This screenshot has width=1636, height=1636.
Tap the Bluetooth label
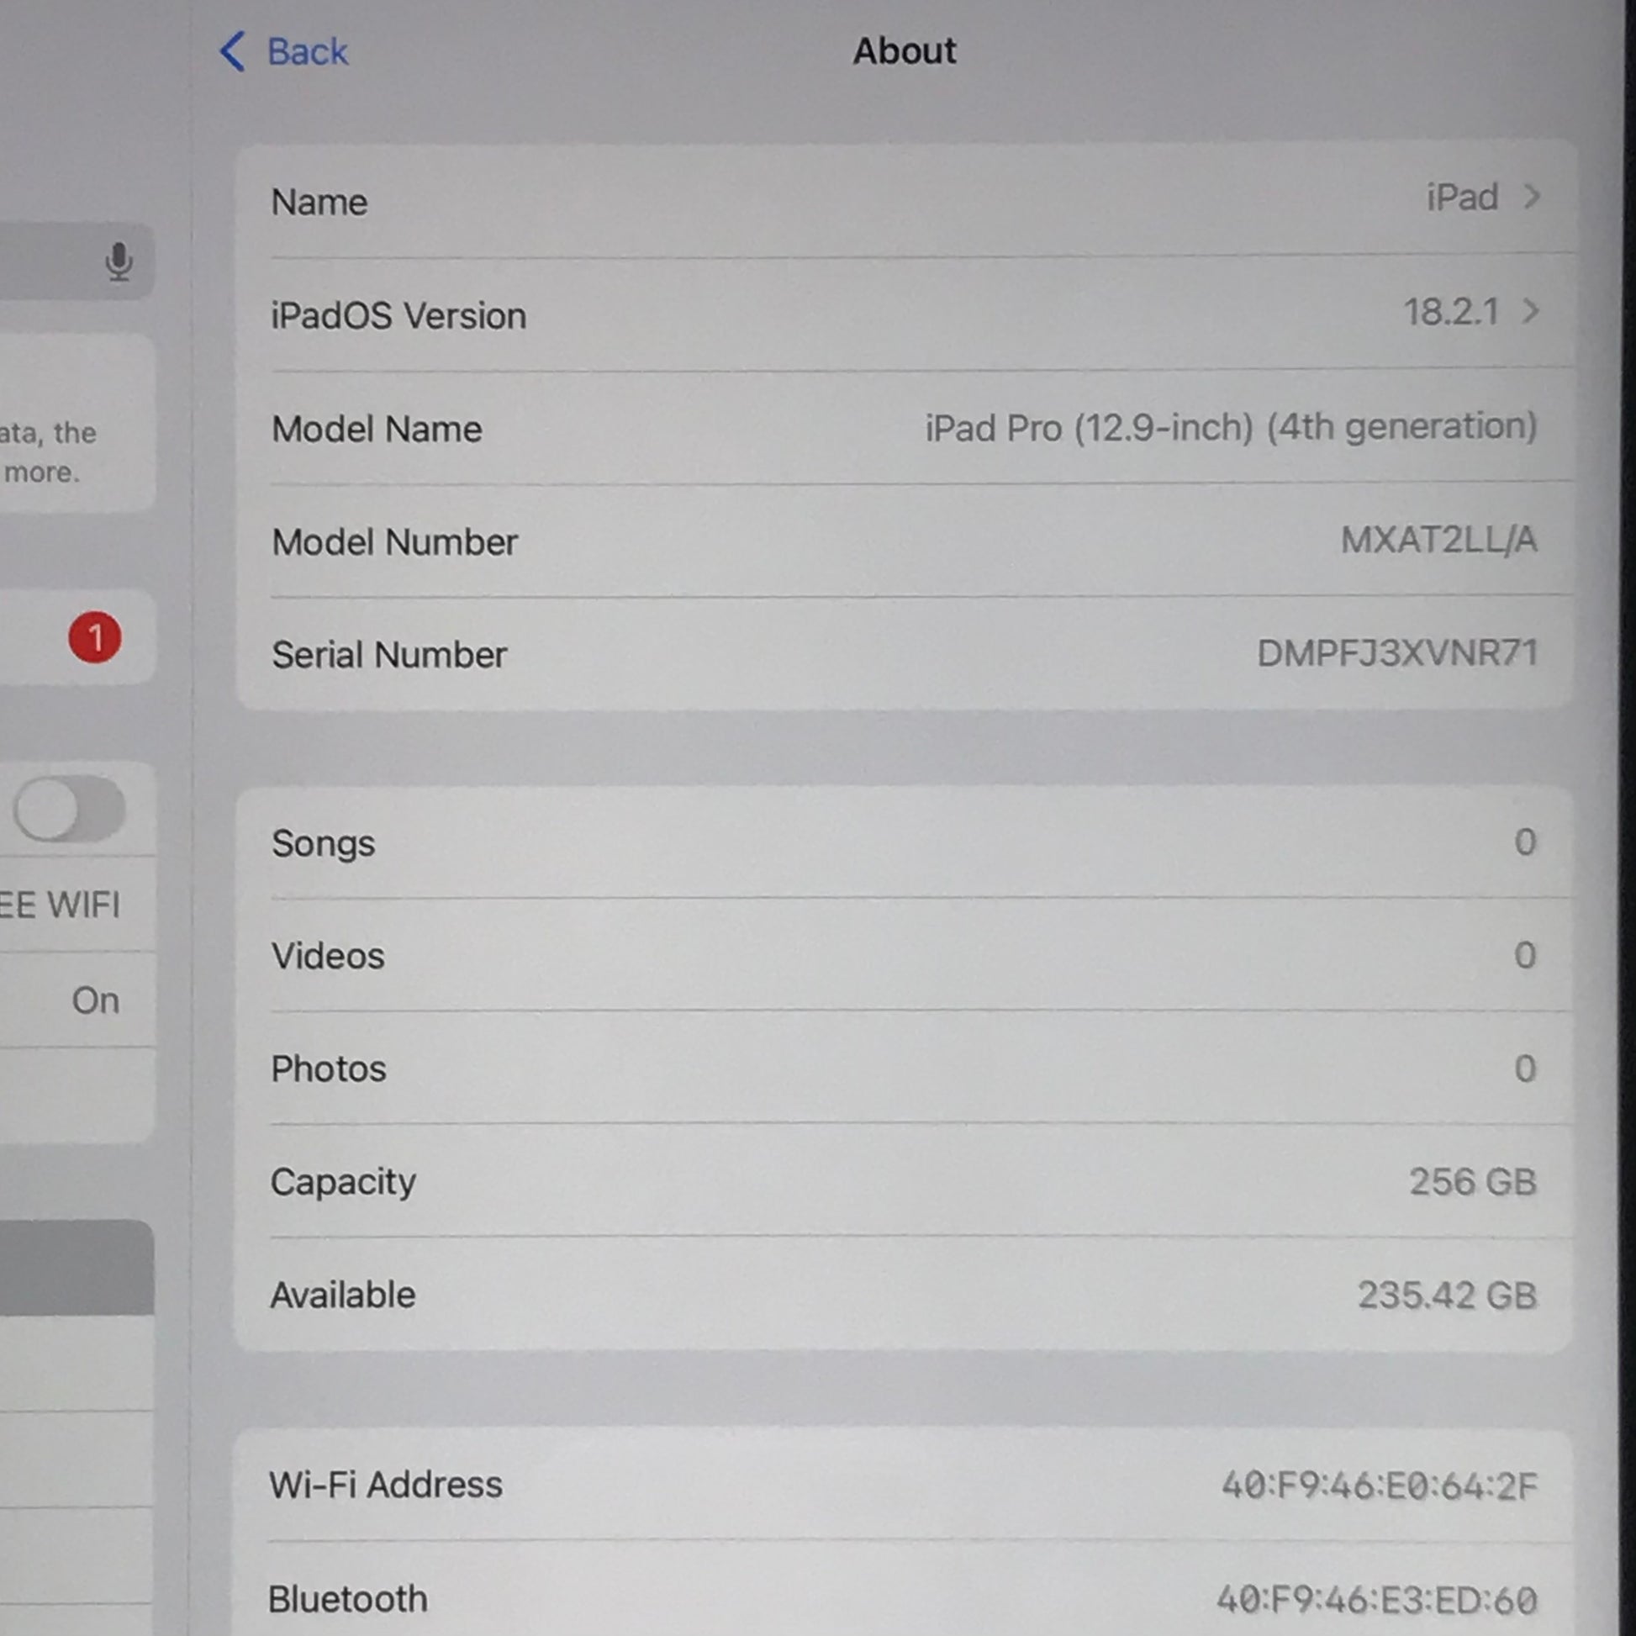[348, 1600]
